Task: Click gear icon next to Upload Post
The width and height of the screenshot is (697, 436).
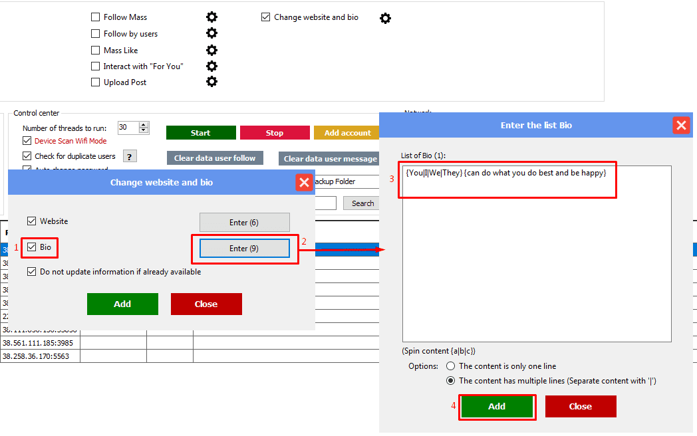Action: [x=211, y=82]
